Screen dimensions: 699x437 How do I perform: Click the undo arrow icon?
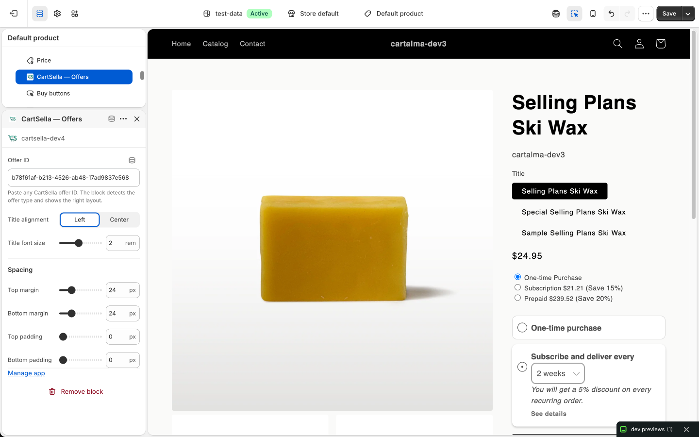coord(611,14)
